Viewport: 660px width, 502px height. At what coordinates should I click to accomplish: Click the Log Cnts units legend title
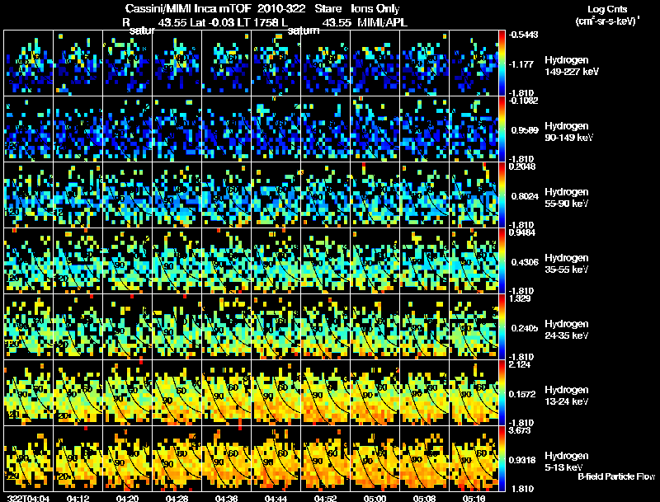(607, 15)
